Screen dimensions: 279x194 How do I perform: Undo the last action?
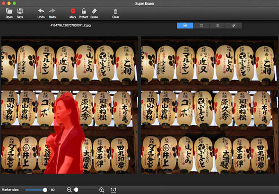tap(41, 13)
